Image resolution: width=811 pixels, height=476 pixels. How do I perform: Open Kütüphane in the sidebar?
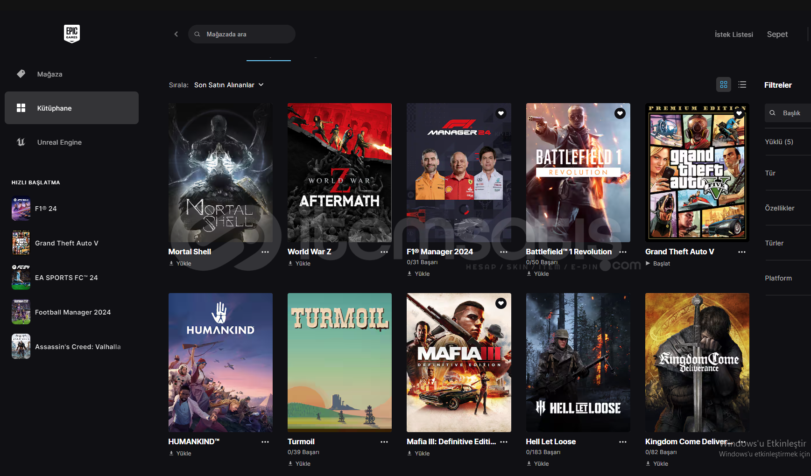pyautogui.click(x=71, y=108)
